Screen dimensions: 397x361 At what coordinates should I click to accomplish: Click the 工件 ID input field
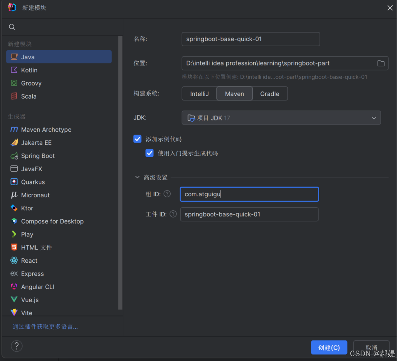(x=249, y=214)
